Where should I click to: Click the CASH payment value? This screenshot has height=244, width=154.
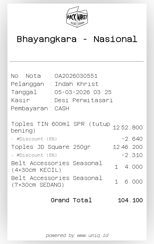(62, 109)
